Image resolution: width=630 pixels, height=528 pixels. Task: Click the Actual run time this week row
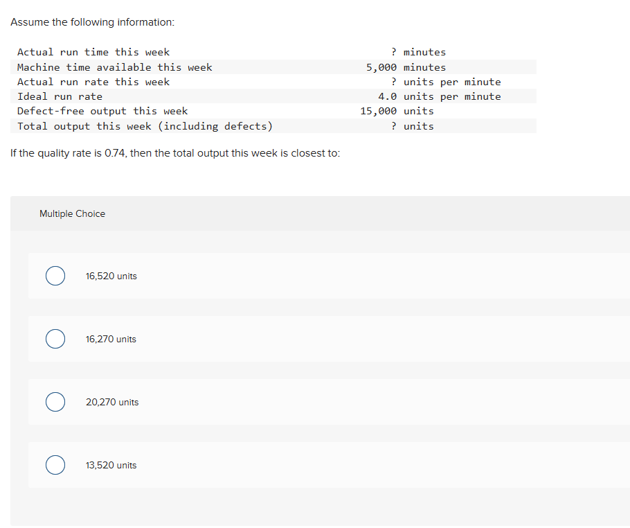coord(93,52)
